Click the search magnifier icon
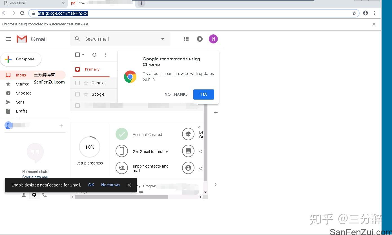 tap(77, 39)
